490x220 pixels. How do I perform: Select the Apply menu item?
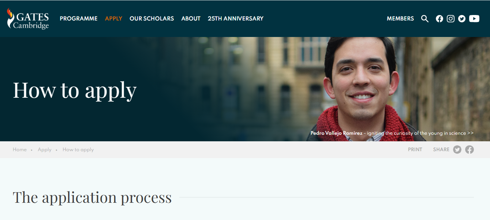[x=113, y=19]
